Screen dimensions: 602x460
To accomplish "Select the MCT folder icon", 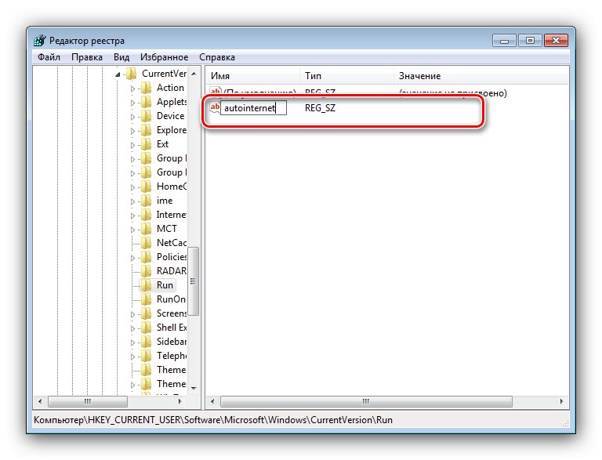I will (147, 229).
